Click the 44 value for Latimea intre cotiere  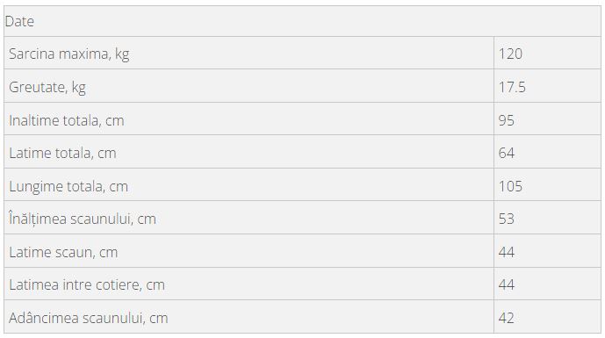pyautogui.click(x=507, y=285)
